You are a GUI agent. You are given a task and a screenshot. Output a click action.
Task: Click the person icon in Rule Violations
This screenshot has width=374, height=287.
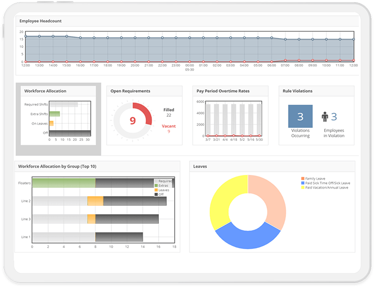tap(325, 117)
